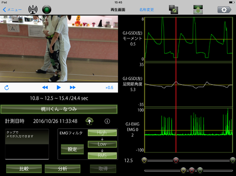Image resolution: width=236 pixels, height=176 pixels.
Task: Tap the 足関節角度 ankle angle graph
Action: click(188, 85)
